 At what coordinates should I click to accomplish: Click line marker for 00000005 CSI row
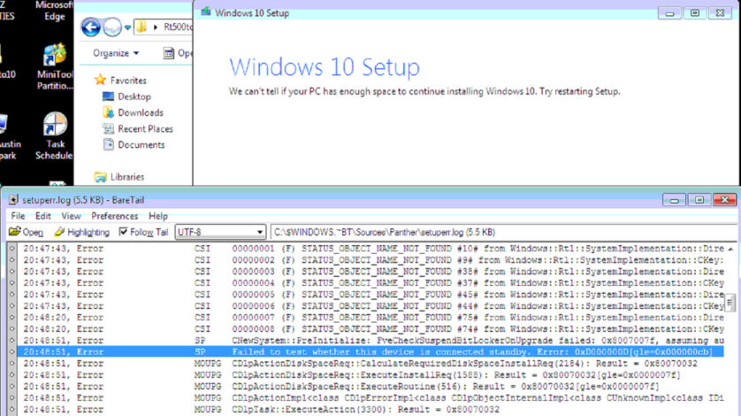coord(11,295)
